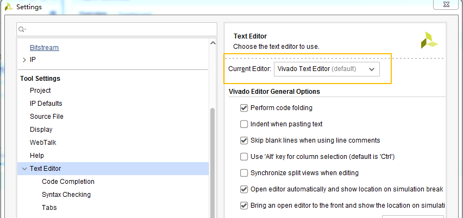Expand the IP tree node
The image size is (463, 218).
[x=24, y=60]
